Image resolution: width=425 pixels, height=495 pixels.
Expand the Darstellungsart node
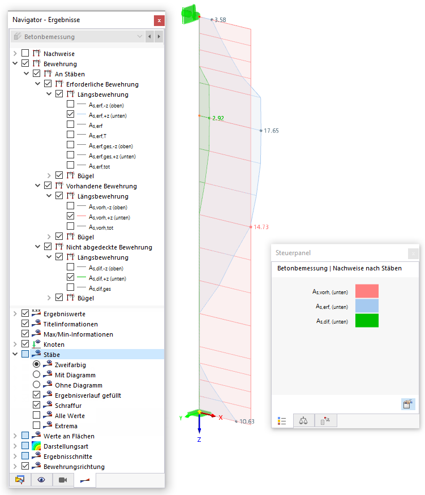pos(15,446)
